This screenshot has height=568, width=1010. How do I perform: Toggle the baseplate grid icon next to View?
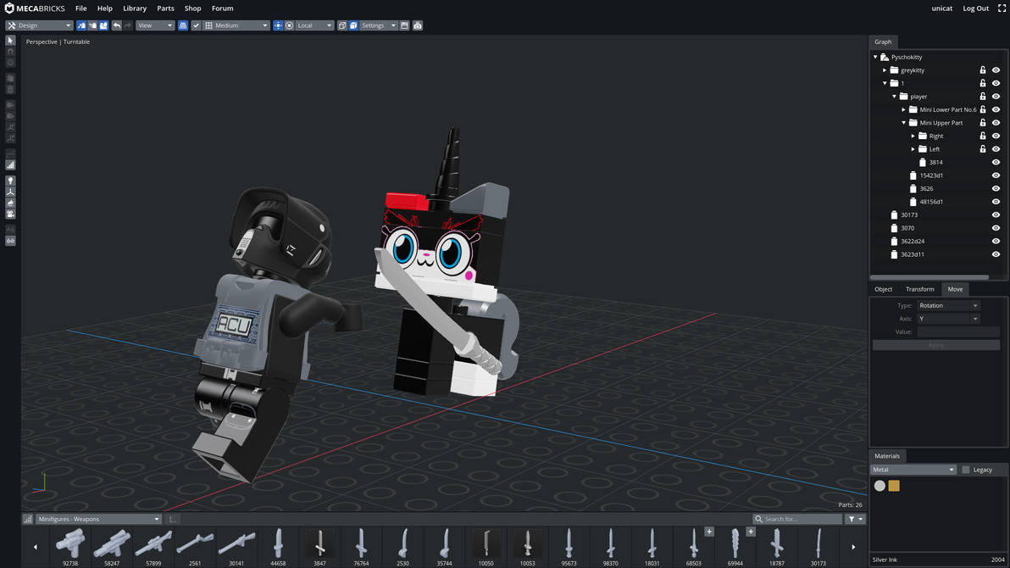183,25
